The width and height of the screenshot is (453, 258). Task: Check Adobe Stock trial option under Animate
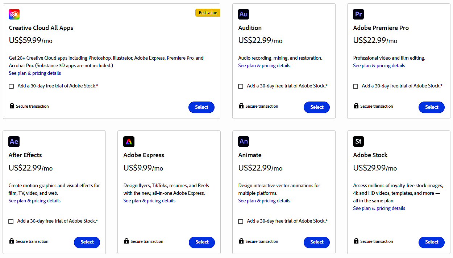point(241,222)
